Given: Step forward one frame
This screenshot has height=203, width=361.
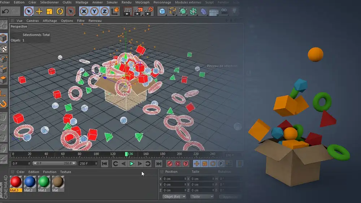Looking at the screenshot, I should pos(140,164).
